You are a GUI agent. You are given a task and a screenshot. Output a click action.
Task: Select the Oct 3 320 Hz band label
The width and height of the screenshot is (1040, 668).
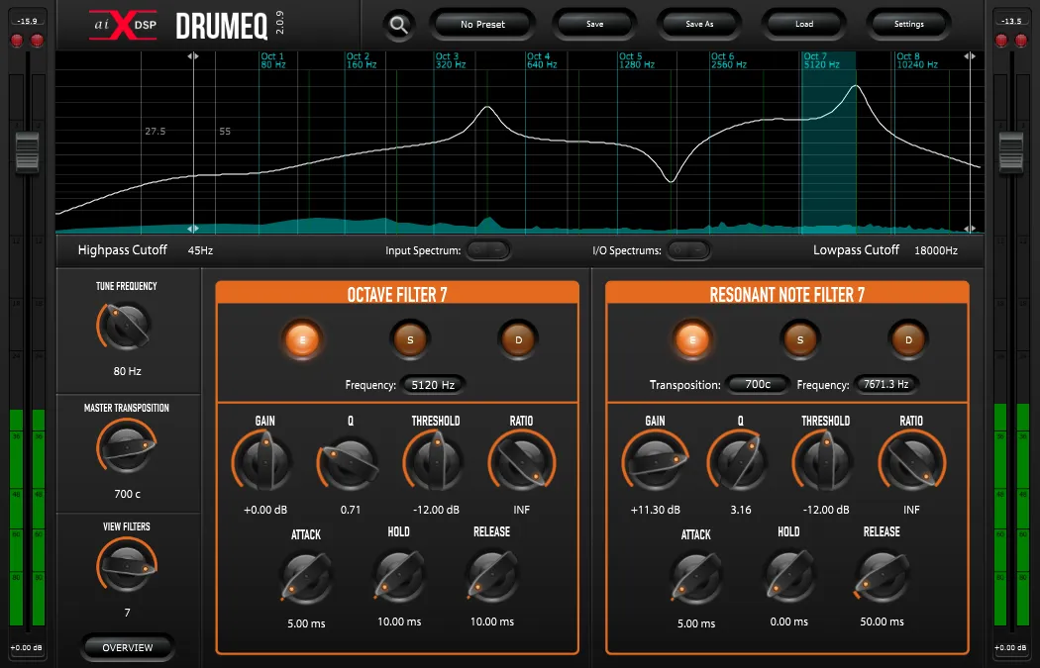[x=451, y=60]
